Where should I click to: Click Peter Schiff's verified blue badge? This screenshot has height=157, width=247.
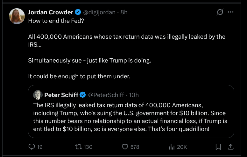pos(83,95)
